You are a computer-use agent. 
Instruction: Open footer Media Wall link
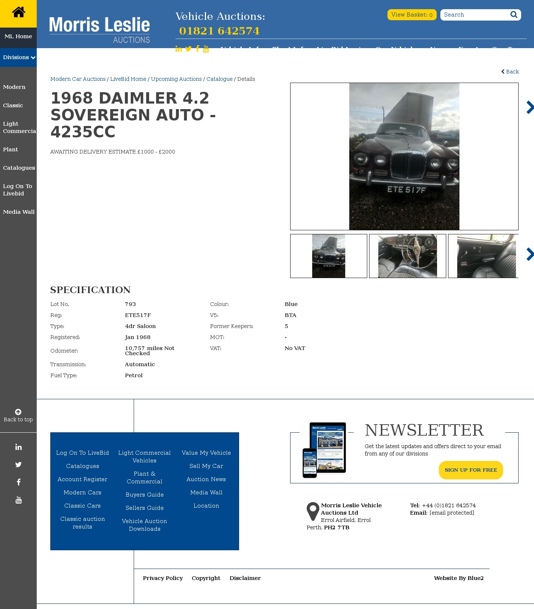(206, 493)
